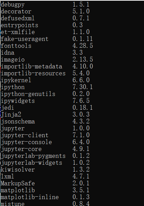Image resolution: width=144 pixels, height=206 pixels.
Task: Click the ipython-genutils package name
Action: pyautogui.click(x=28, y=94)
